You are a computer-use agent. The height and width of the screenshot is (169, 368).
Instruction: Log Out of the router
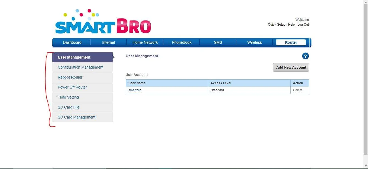303,25
